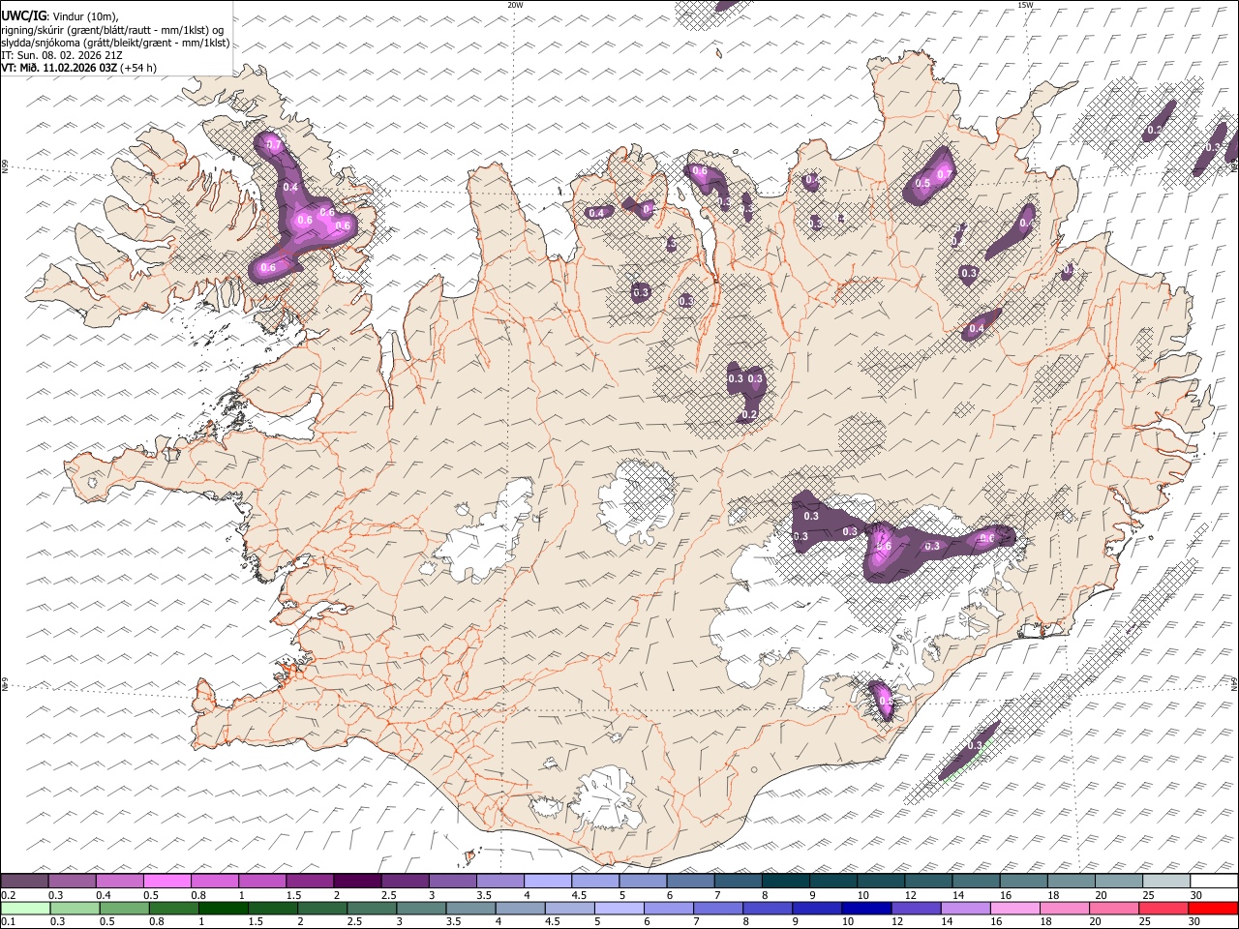1239x929 pixels.
Task: Pick the palest green 0.1–0.3 rain swatch
Action: [x=25, y=908]
